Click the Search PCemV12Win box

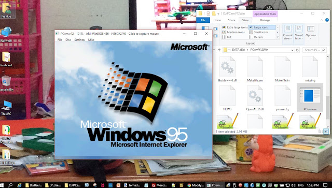pos(315,50)
